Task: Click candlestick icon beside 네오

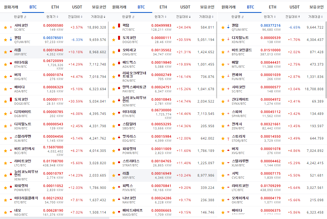Action: (11, 212)
